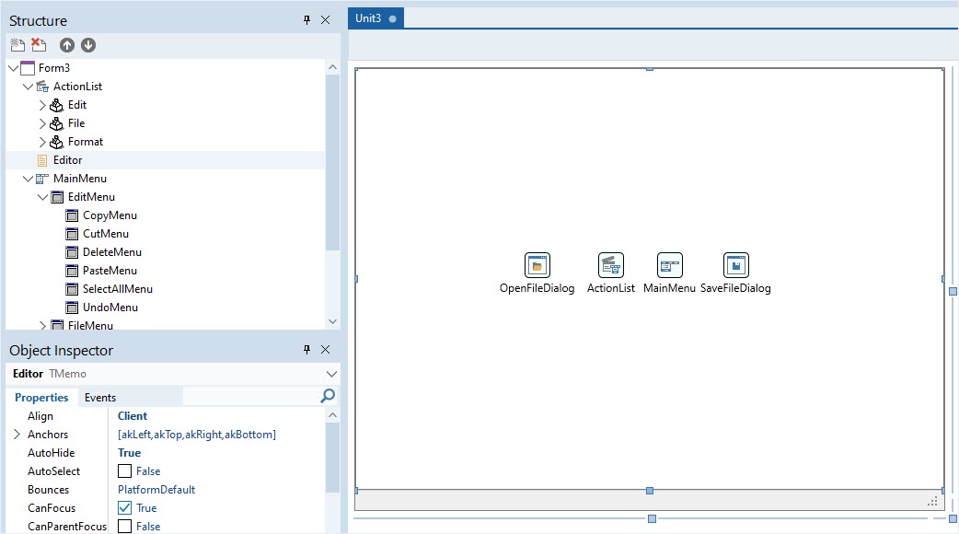Expand the Anchors property row

point(16,434)
